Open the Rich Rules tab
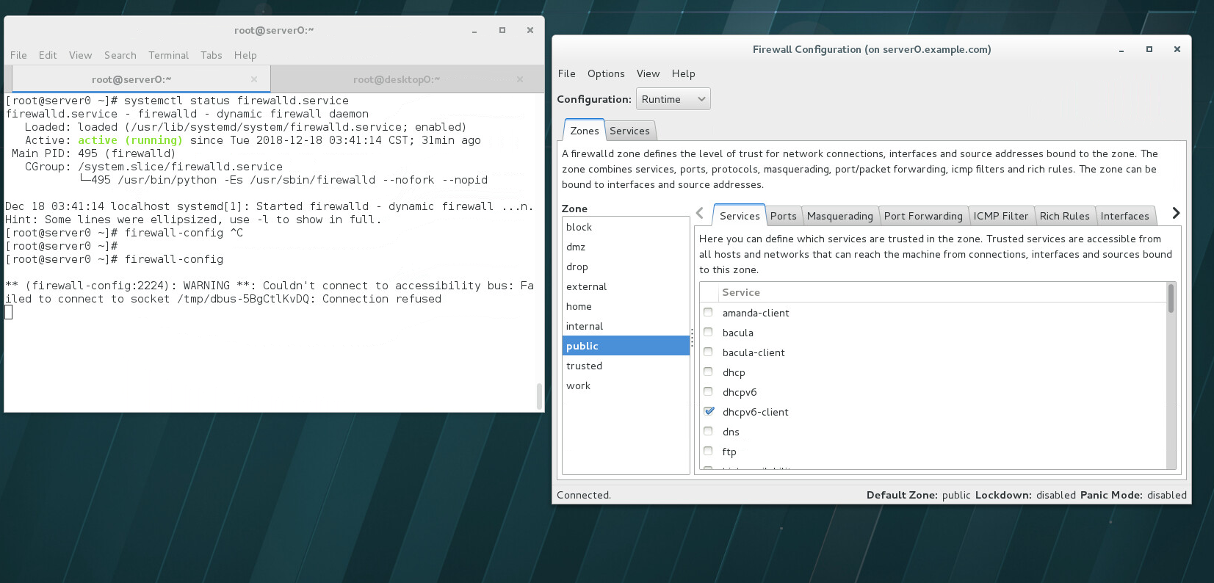This screenshot has width=1214, height=583. [x=1064, y=216]
